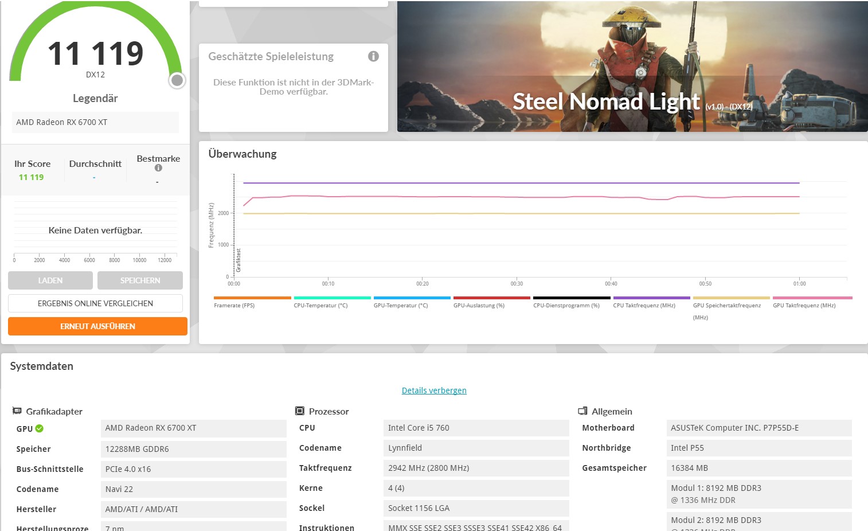Select the Socket 1156 LGA value
The width and height of the screenshot is (868, 531).
[476, 508]
